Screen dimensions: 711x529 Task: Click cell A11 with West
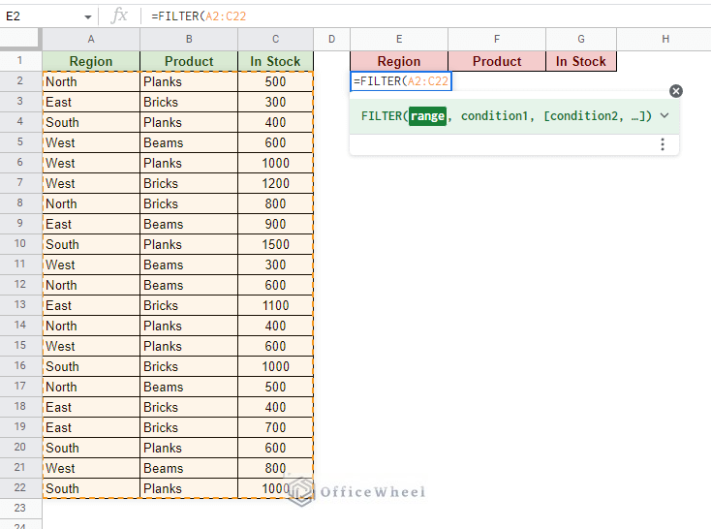(91, 264)
